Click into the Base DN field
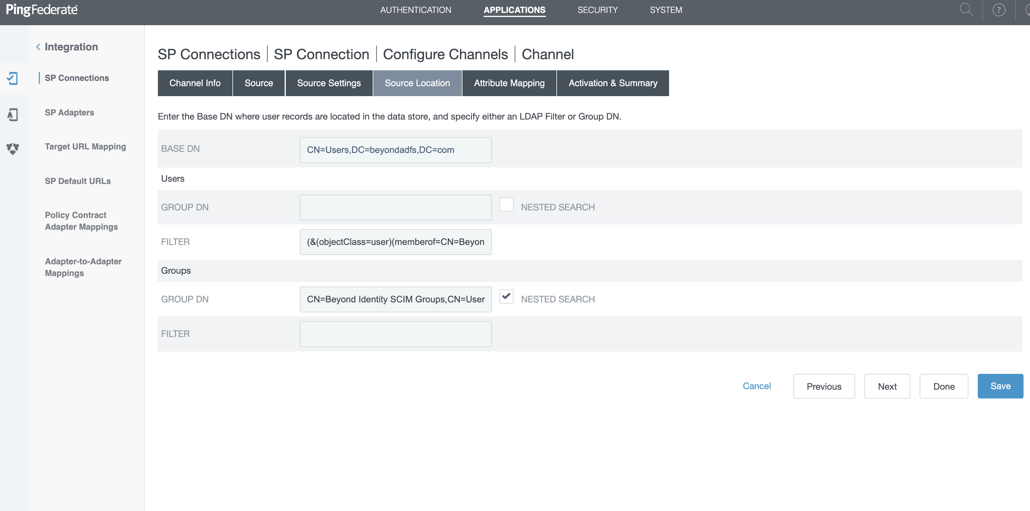The image size is (1030, 511). [395, 150]
